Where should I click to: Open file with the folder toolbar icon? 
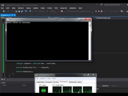[16, 11]
